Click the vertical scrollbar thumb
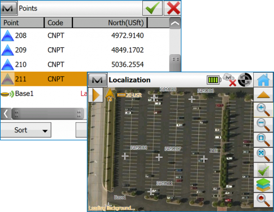 pos(175,63)
